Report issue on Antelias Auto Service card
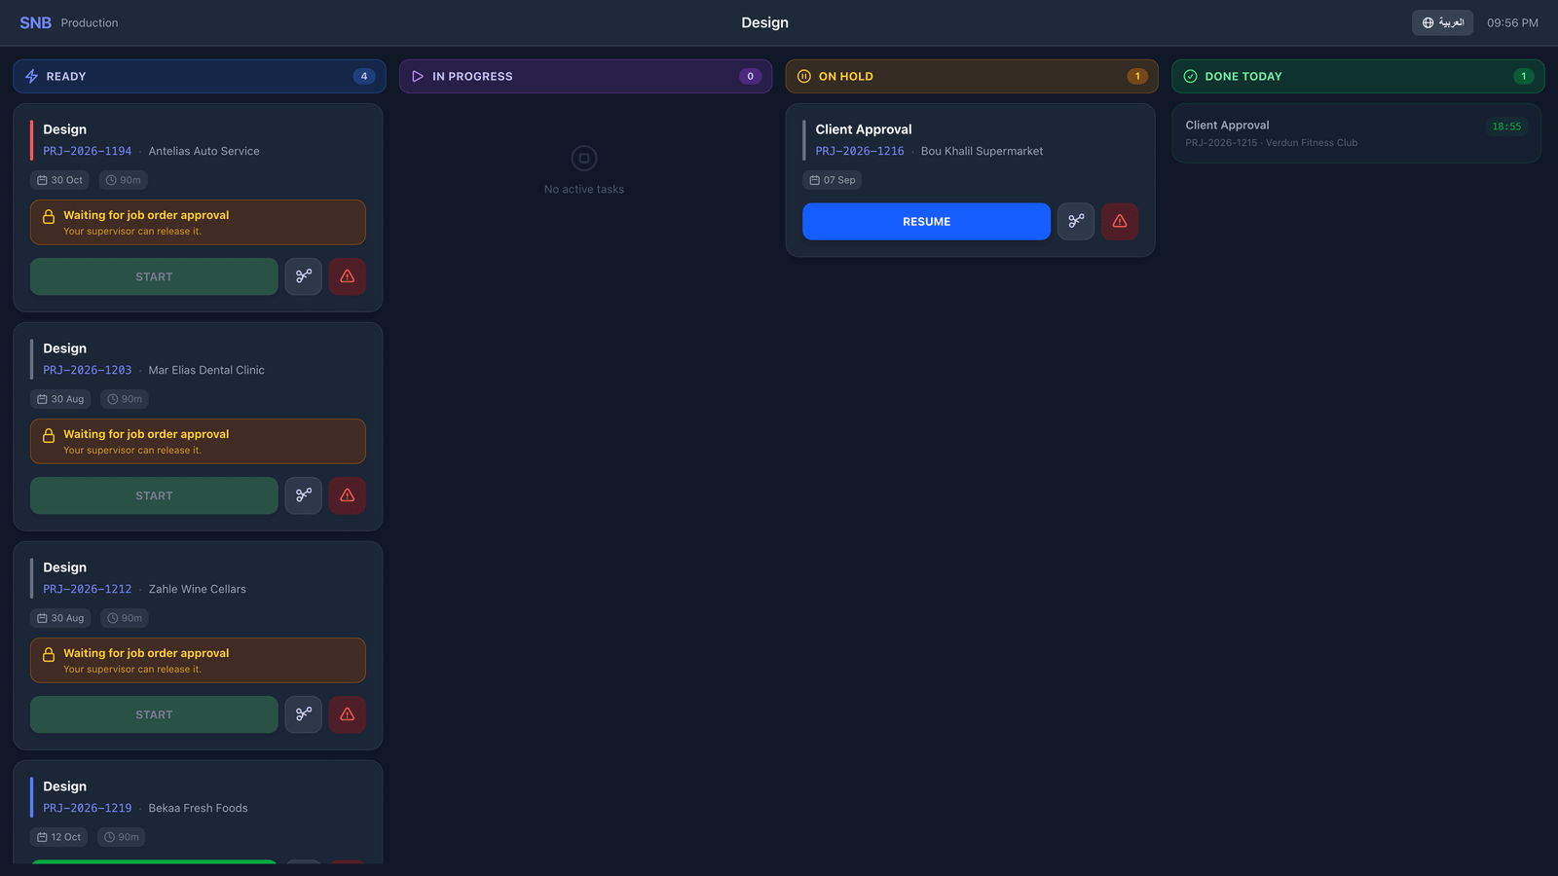The image size is (1558, 876). [x=348, y=276]
